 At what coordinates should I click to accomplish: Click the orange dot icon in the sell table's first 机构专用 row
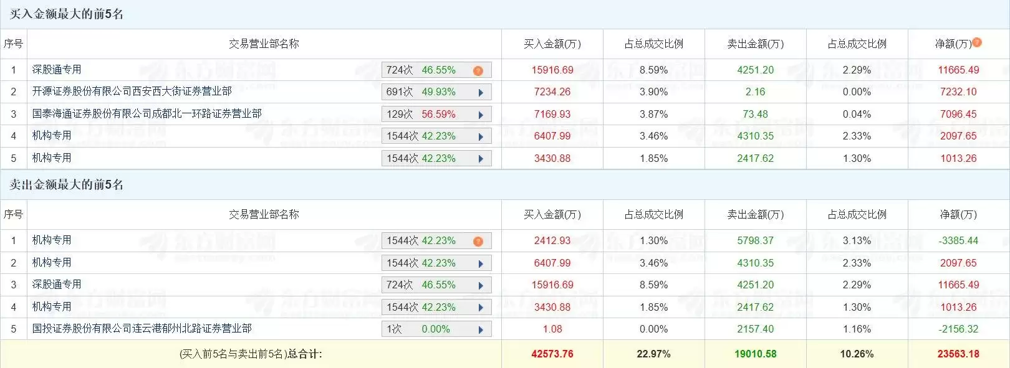pos(478,241)
